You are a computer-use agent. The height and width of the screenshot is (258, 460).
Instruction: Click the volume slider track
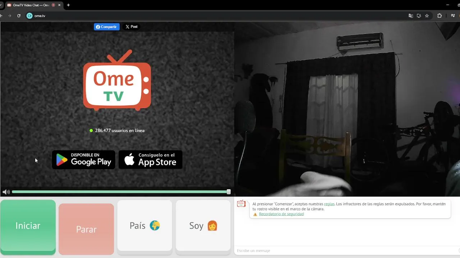click(x=120, y=192)
